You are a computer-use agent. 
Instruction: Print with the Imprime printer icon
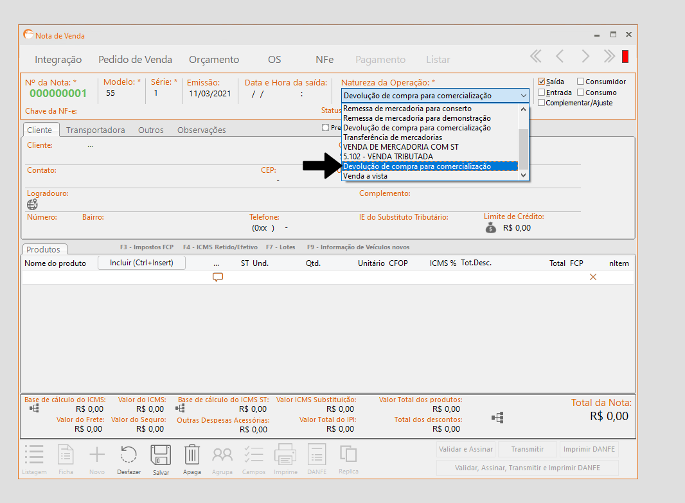coord(285,455)
